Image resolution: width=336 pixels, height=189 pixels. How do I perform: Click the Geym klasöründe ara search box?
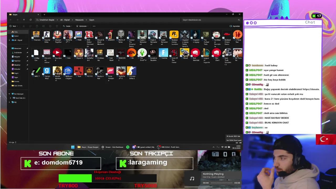tap(211, 20)
